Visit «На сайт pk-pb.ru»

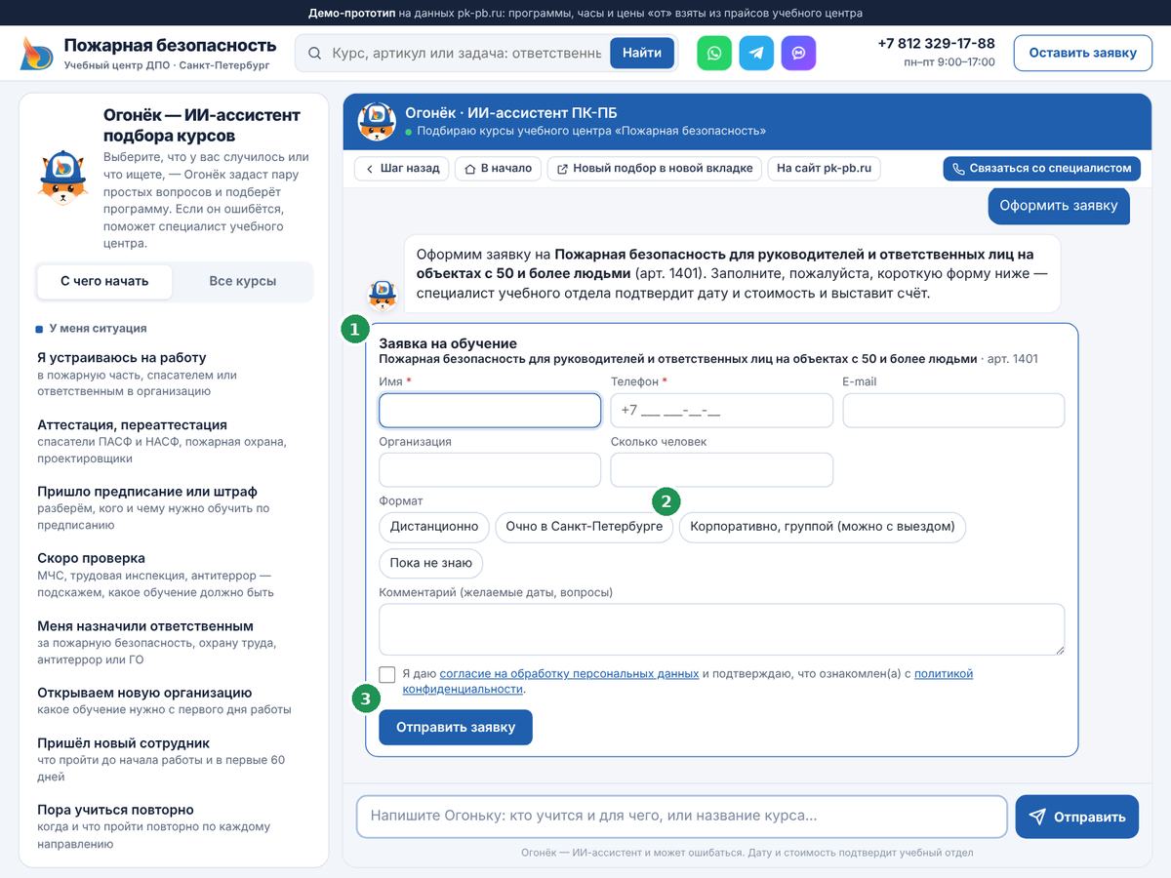click(x=825, y=168)
